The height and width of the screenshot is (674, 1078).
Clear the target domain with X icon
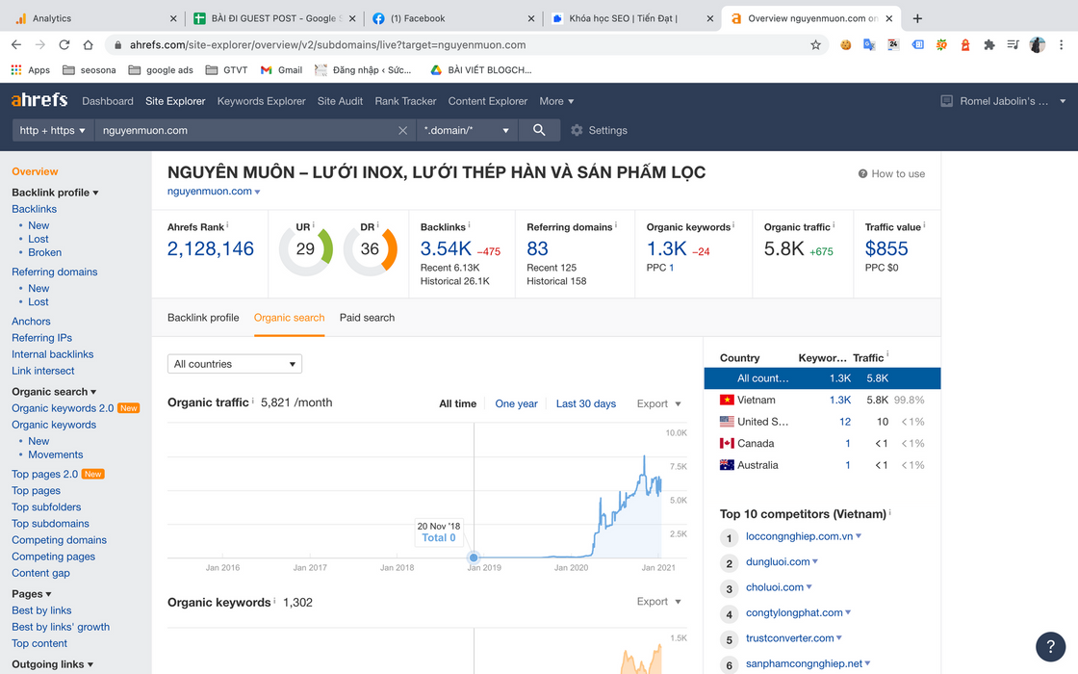pyautogui.click(x=403, y=130)
